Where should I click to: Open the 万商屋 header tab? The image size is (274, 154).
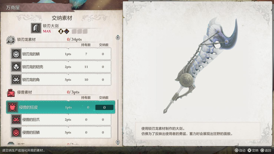(x=13, y=7)
